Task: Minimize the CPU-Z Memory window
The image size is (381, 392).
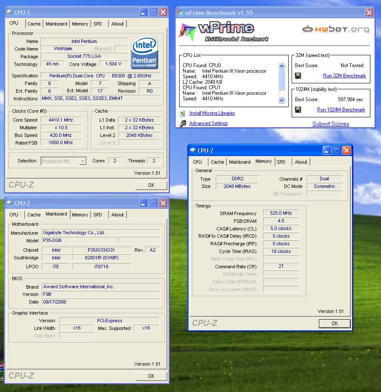Action: click(x=327, y=150)
